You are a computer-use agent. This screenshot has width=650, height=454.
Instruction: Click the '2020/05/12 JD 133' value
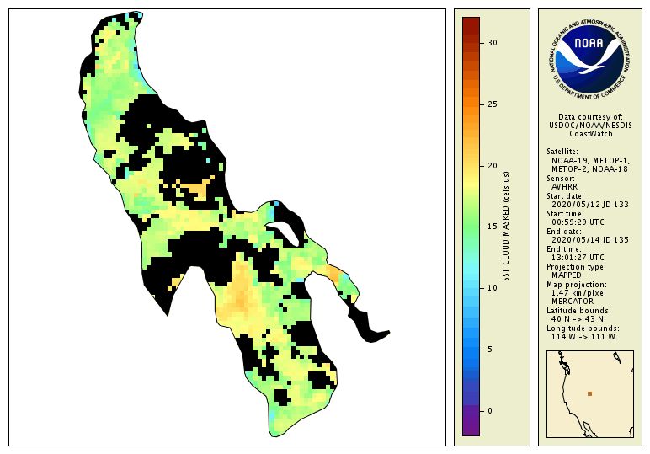pyautogui.click(x=590, y=205)
